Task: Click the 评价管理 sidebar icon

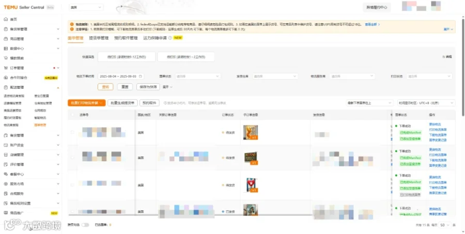Action: pos(6,164)
